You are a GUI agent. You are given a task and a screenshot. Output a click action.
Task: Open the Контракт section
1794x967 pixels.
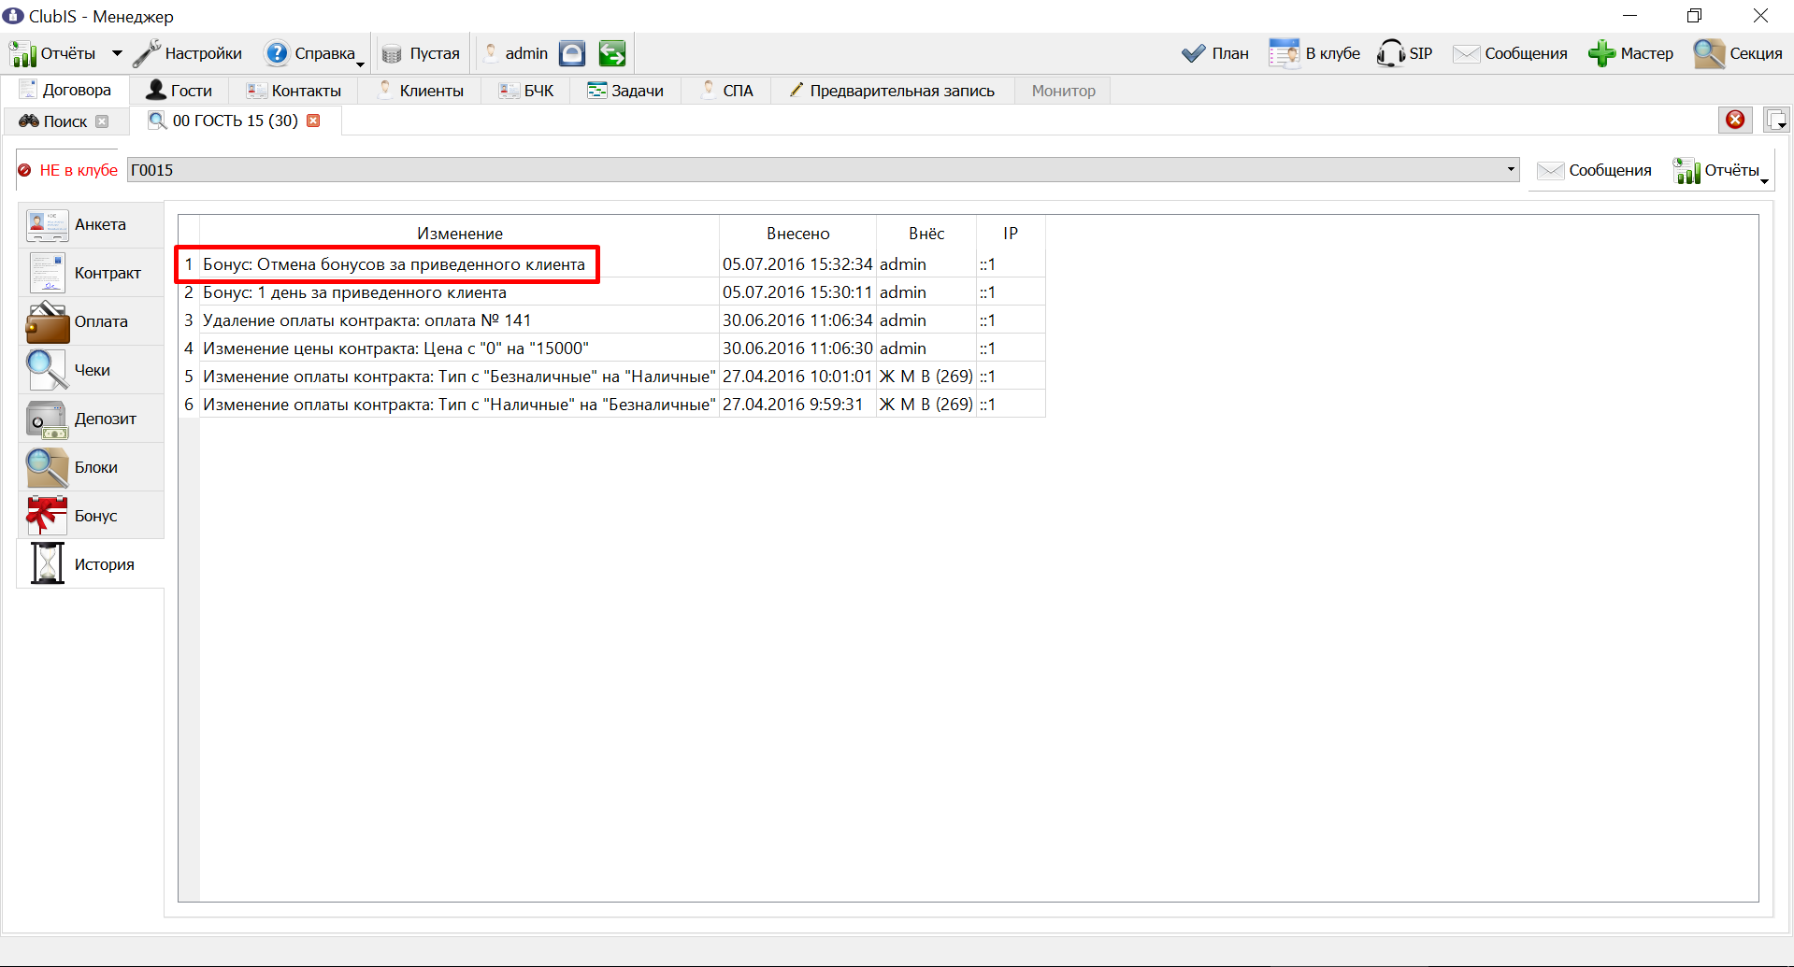click(91, 273)
